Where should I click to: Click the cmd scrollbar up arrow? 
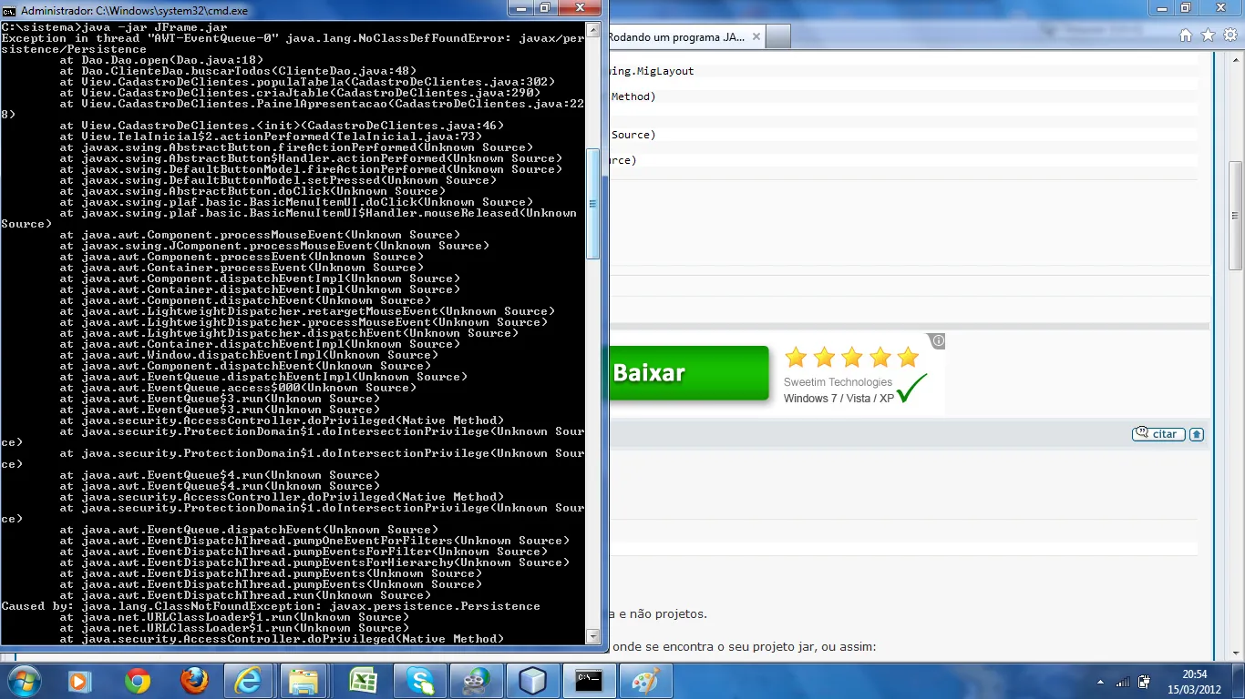tap(592, 30)
